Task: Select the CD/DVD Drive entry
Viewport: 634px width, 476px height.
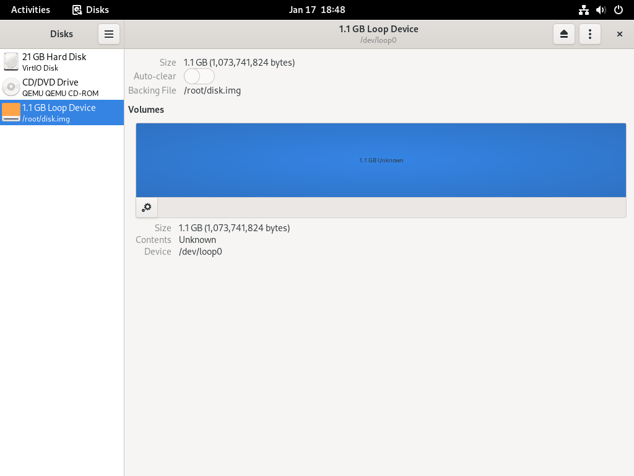Action: point(62,87)
